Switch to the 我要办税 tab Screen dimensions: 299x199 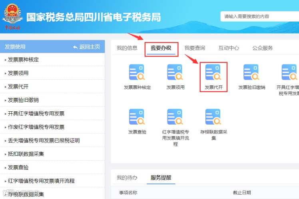161,48
